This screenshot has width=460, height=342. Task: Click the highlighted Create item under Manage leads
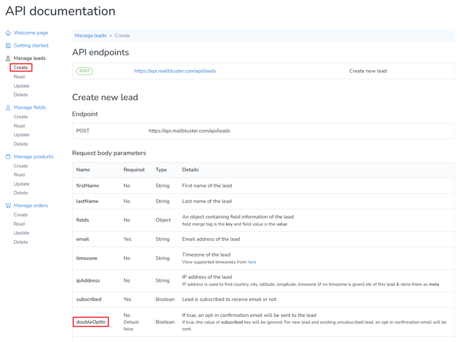click(21, 67)
